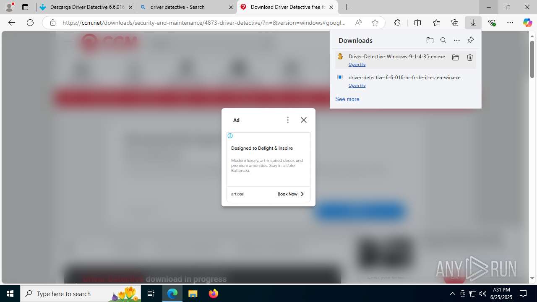
Task: Refresh the current page
Action: click(30, 23)
